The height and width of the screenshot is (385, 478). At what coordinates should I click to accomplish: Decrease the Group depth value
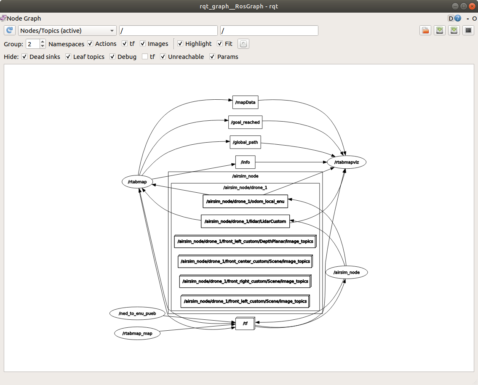click(x=43, y=46)
